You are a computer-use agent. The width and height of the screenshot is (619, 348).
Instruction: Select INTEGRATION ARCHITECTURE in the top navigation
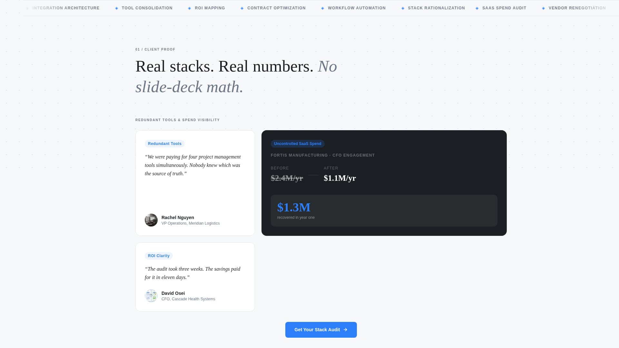(66, 8)
